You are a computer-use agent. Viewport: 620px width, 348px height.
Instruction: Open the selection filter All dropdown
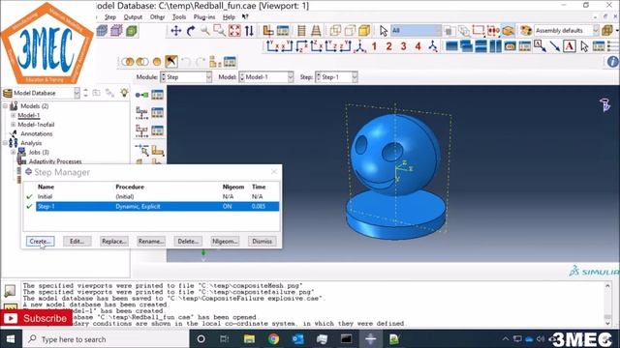coord(416,30)
